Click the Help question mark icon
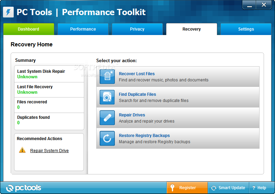Screen dimensions: 275x194 254,188
